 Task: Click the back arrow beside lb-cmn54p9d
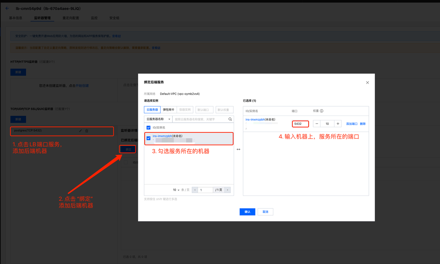pyautogui.click(x=7, y=8)
